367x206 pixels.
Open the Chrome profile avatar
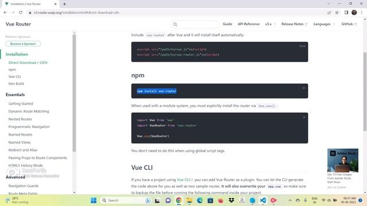pos(354,13)
